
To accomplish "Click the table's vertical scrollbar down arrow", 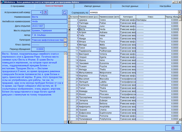I will click(180, 119).
